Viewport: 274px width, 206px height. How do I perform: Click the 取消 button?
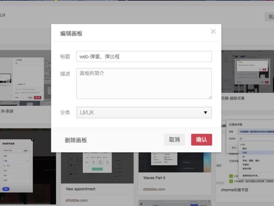(x=174, y=140)
